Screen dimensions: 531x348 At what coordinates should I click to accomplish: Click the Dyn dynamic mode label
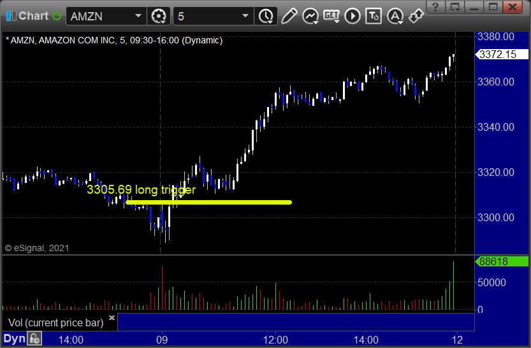tap(14, 339)
